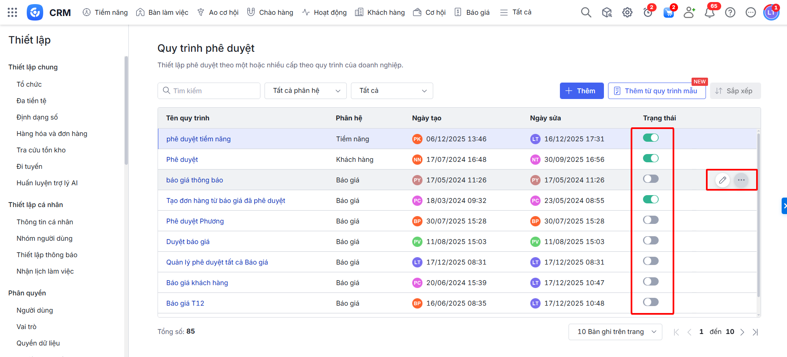Open the Quản lý phê duyệt tất cả Báo giá link
Screen dimensions: 787x357
[217, 262]
